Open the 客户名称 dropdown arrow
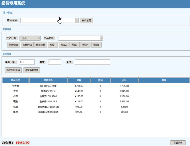Screen dimensions: 190x146 point(77,20)
